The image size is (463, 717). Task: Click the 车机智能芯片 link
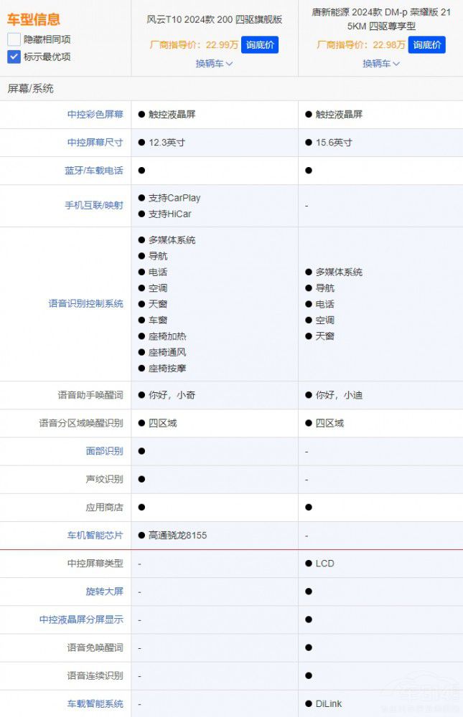coord(95,536)
